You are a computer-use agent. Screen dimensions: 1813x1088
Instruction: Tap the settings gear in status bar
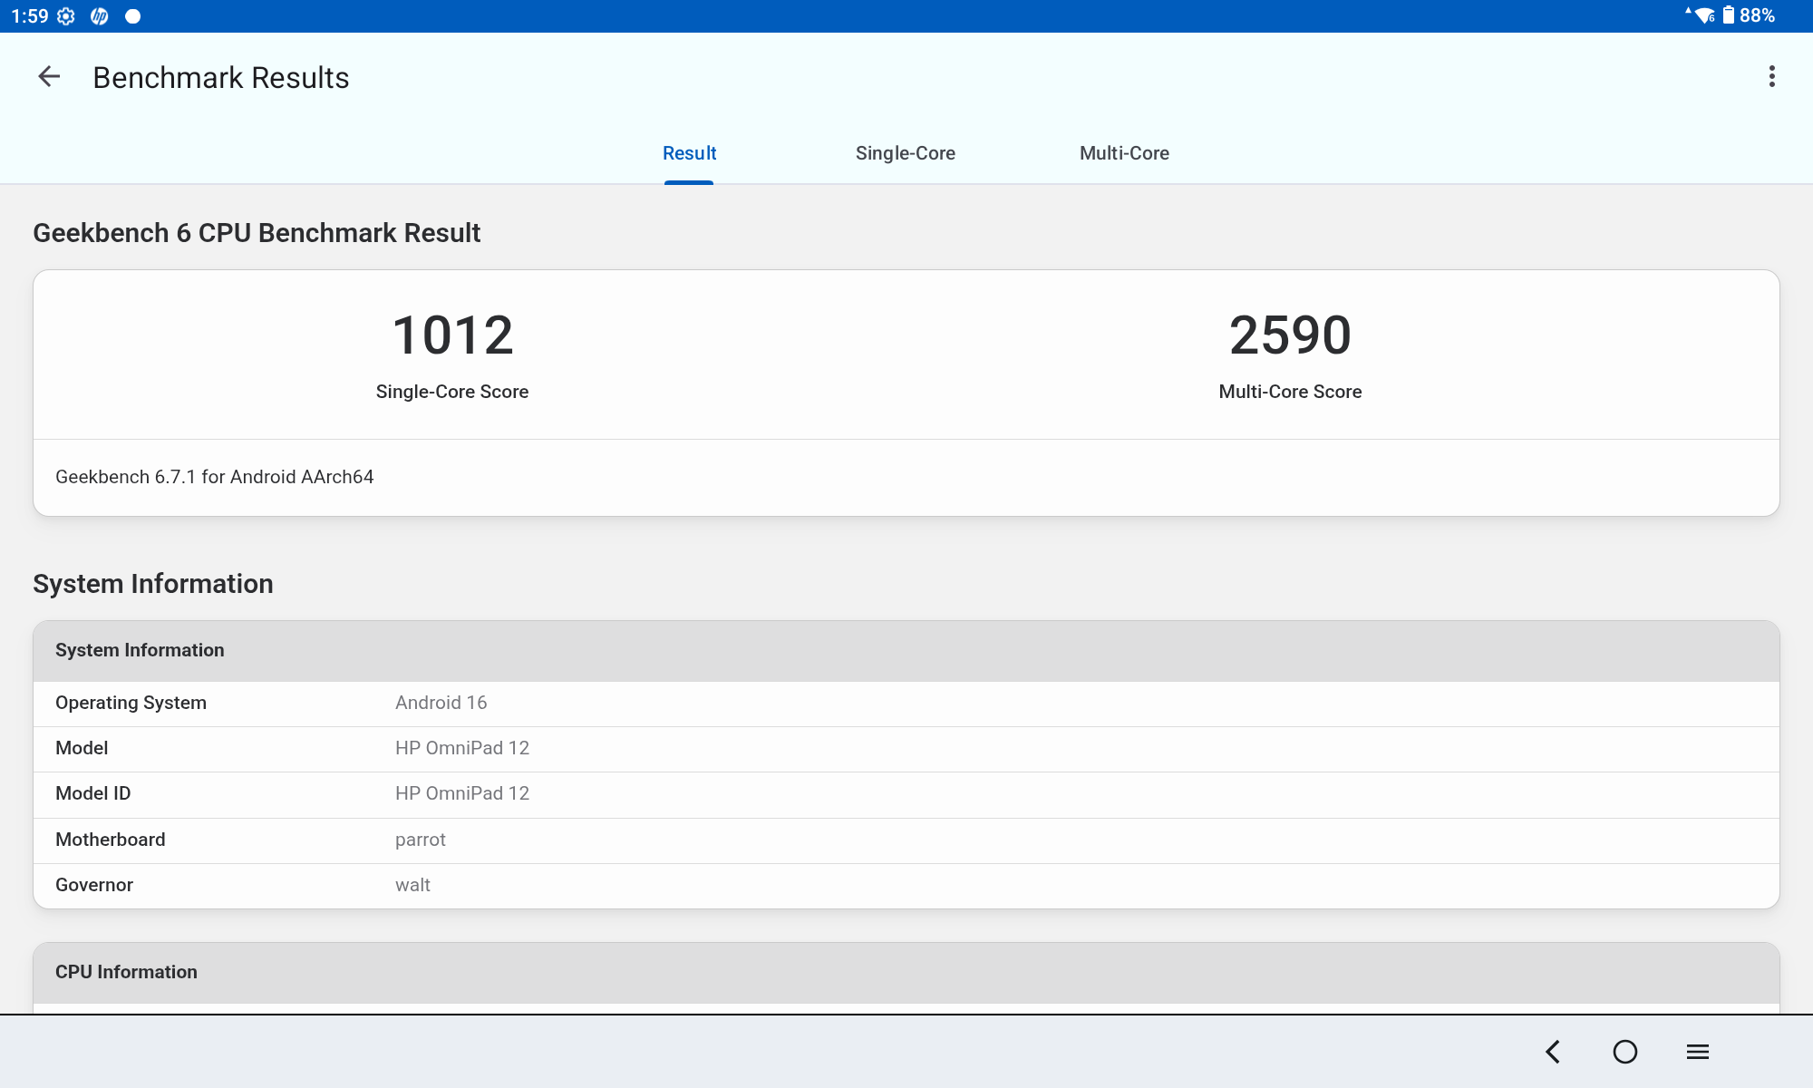[x=66, y=16]
